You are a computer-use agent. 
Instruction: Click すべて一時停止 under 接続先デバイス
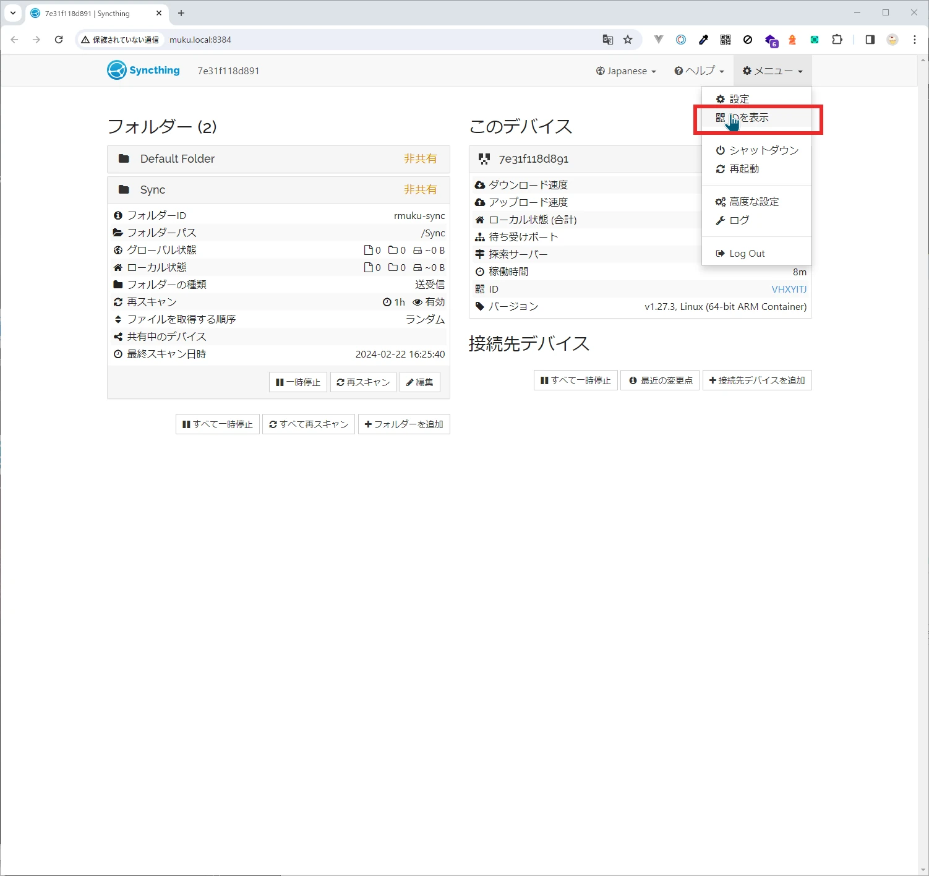pyautogui.click(x=576, y=380)
